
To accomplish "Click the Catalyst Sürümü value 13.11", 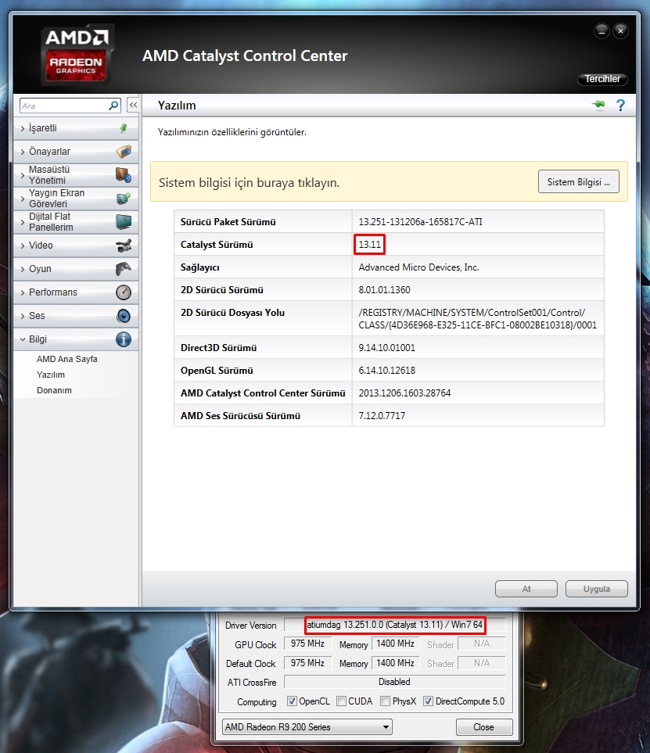I will point(369,245).
